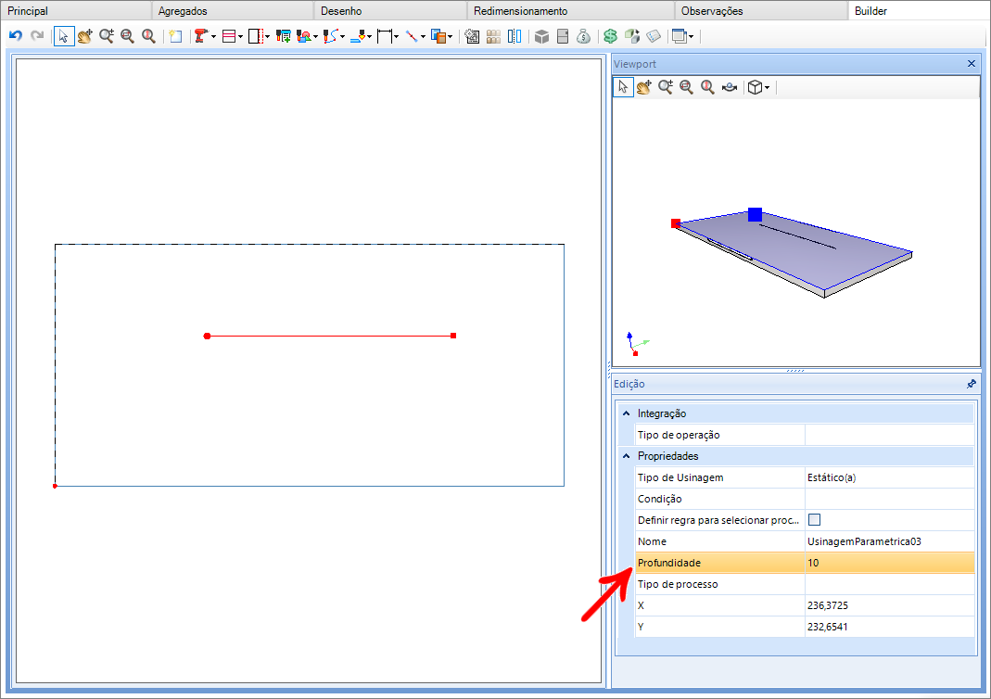Select the pan hand tool in main toolbar
The width and height of the screenshot is (991, 699).
coord(85,36)
